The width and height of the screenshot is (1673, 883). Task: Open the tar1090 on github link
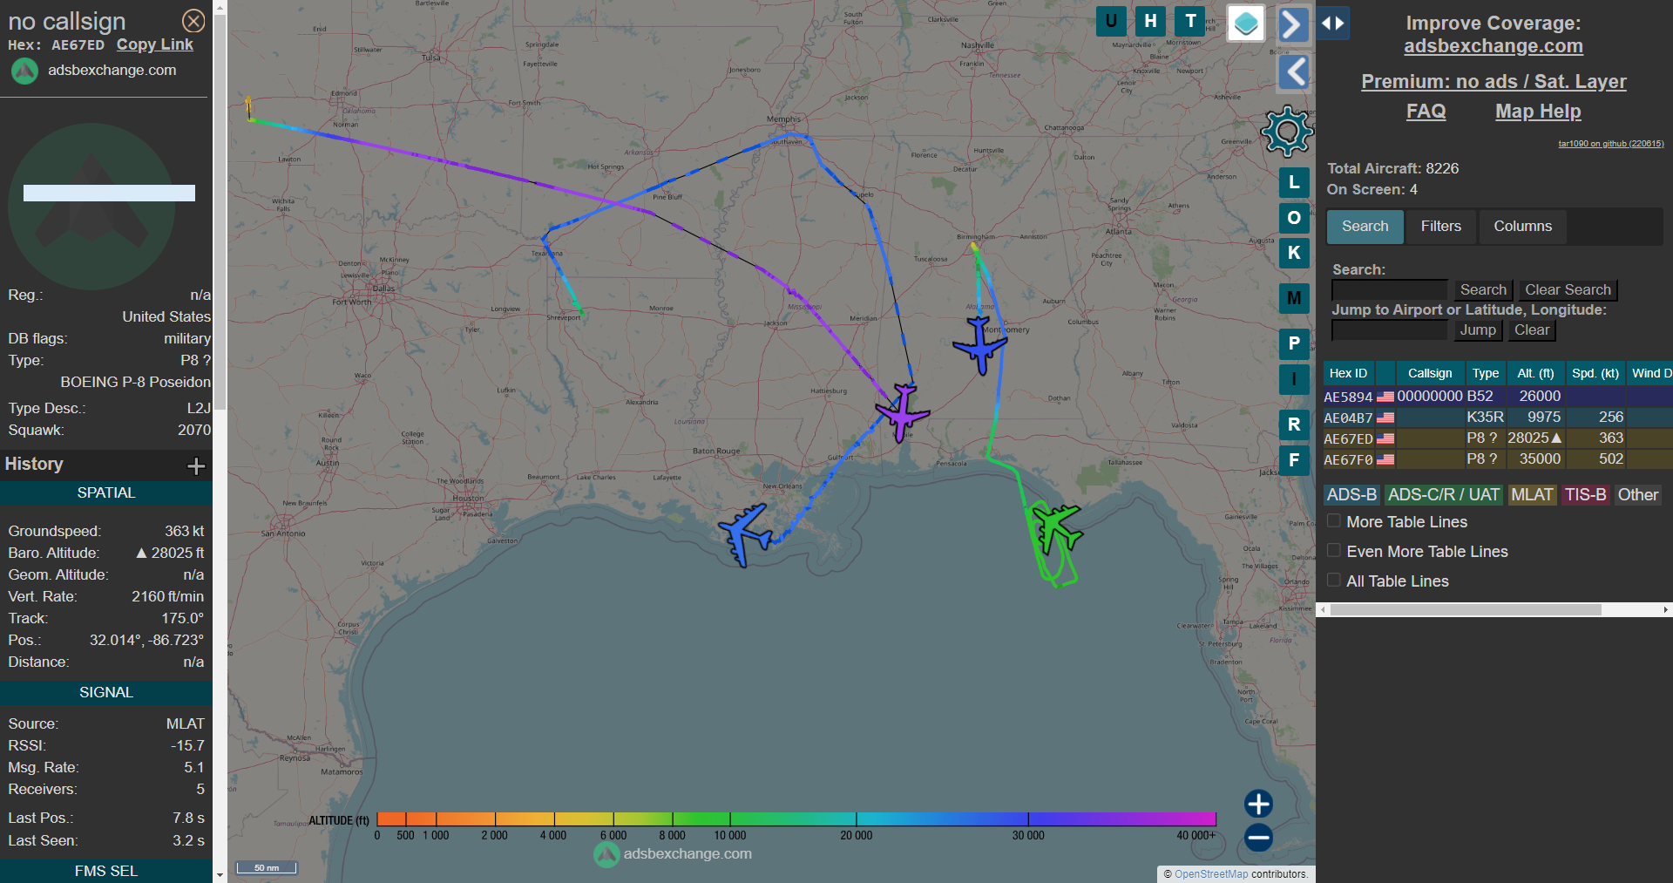tap(1611, 144)
